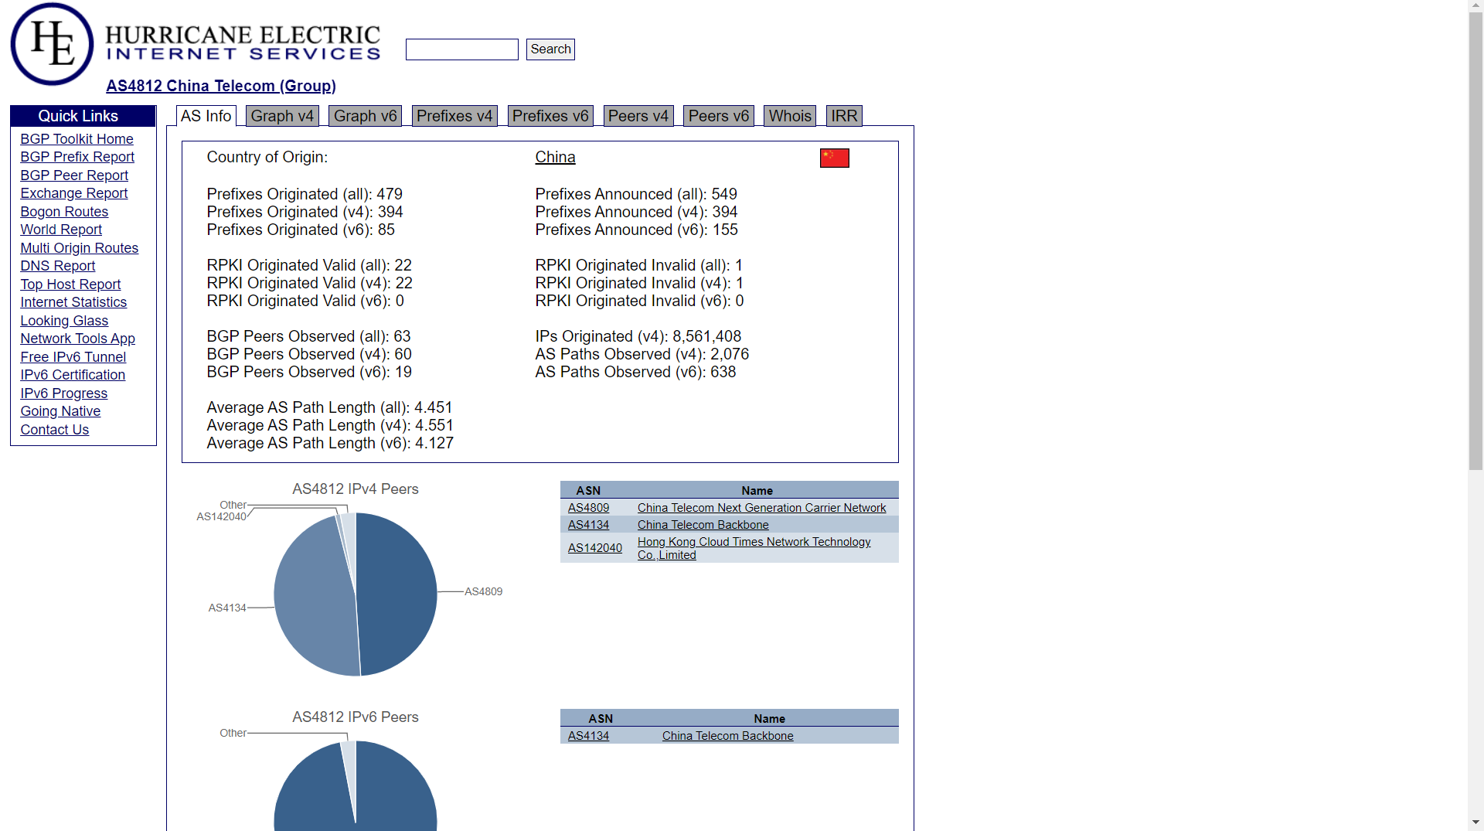Open the China country link
This screenshot has width=1484, height=831.
555,157
